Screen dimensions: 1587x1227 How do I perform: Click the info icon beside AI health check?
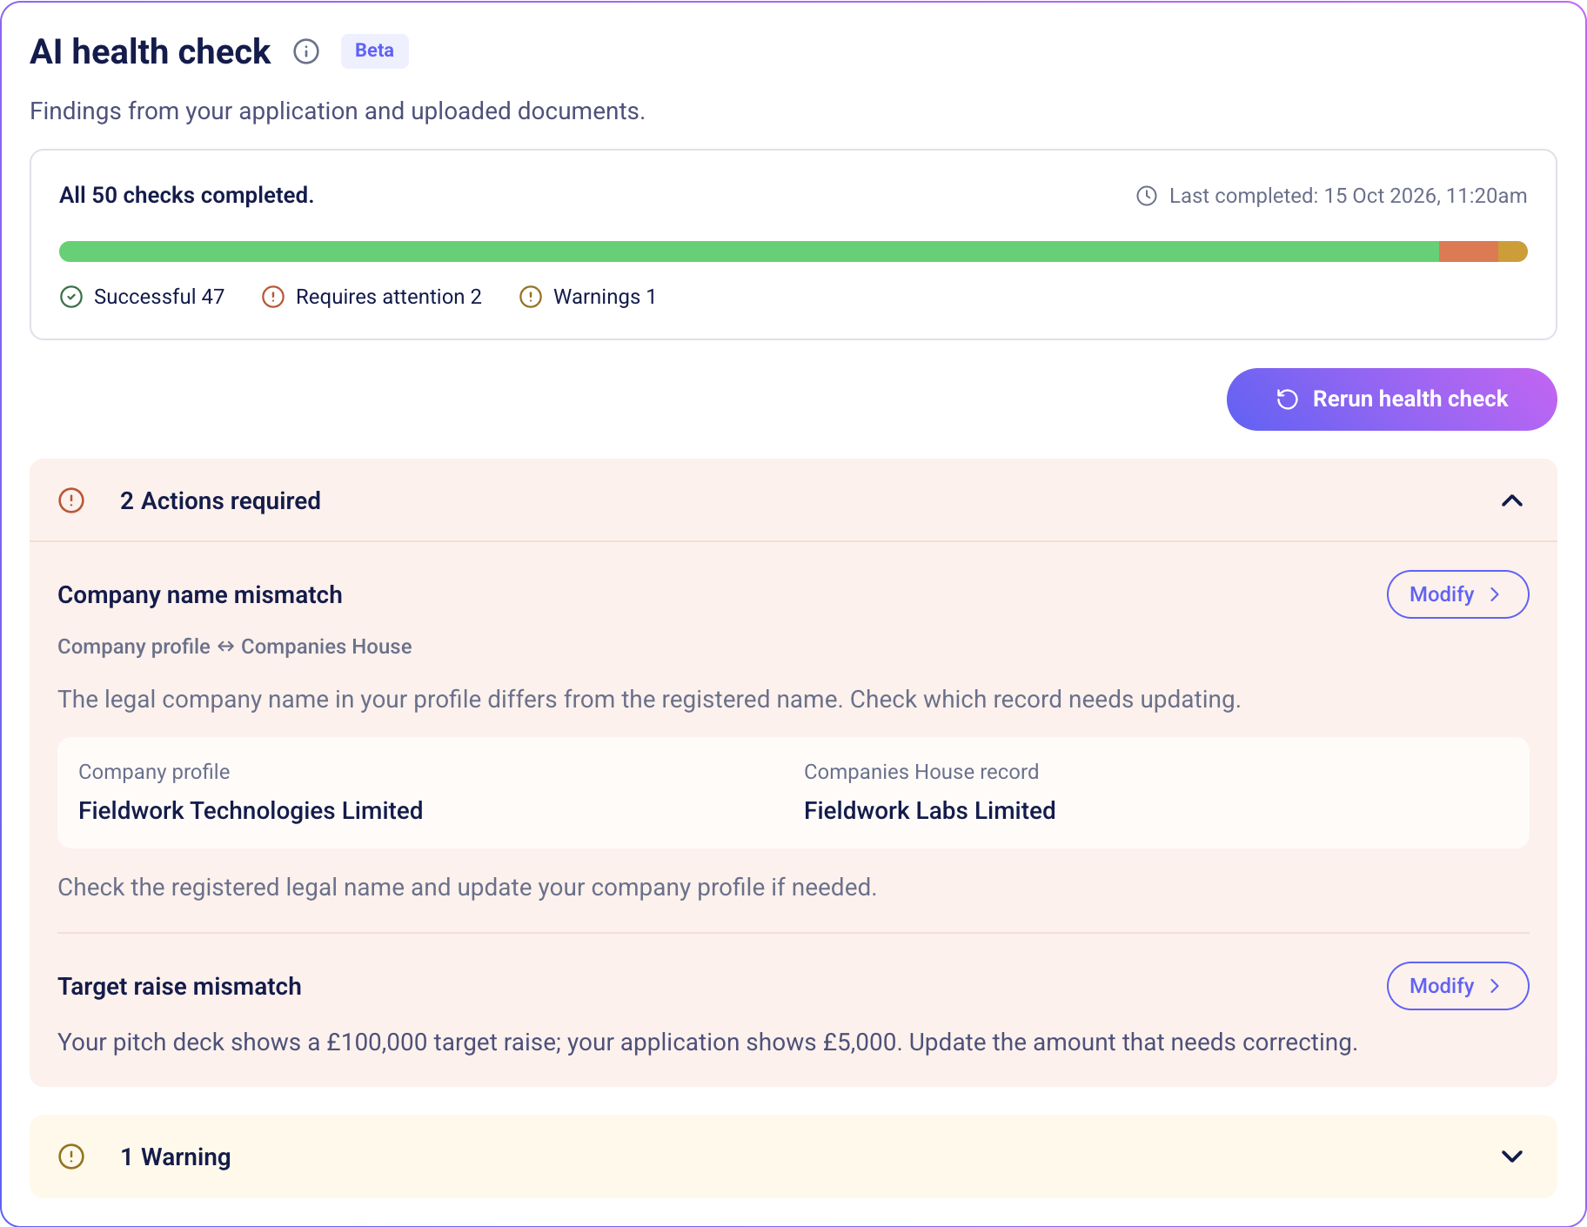pyautogui.click(x=306, y=51)
